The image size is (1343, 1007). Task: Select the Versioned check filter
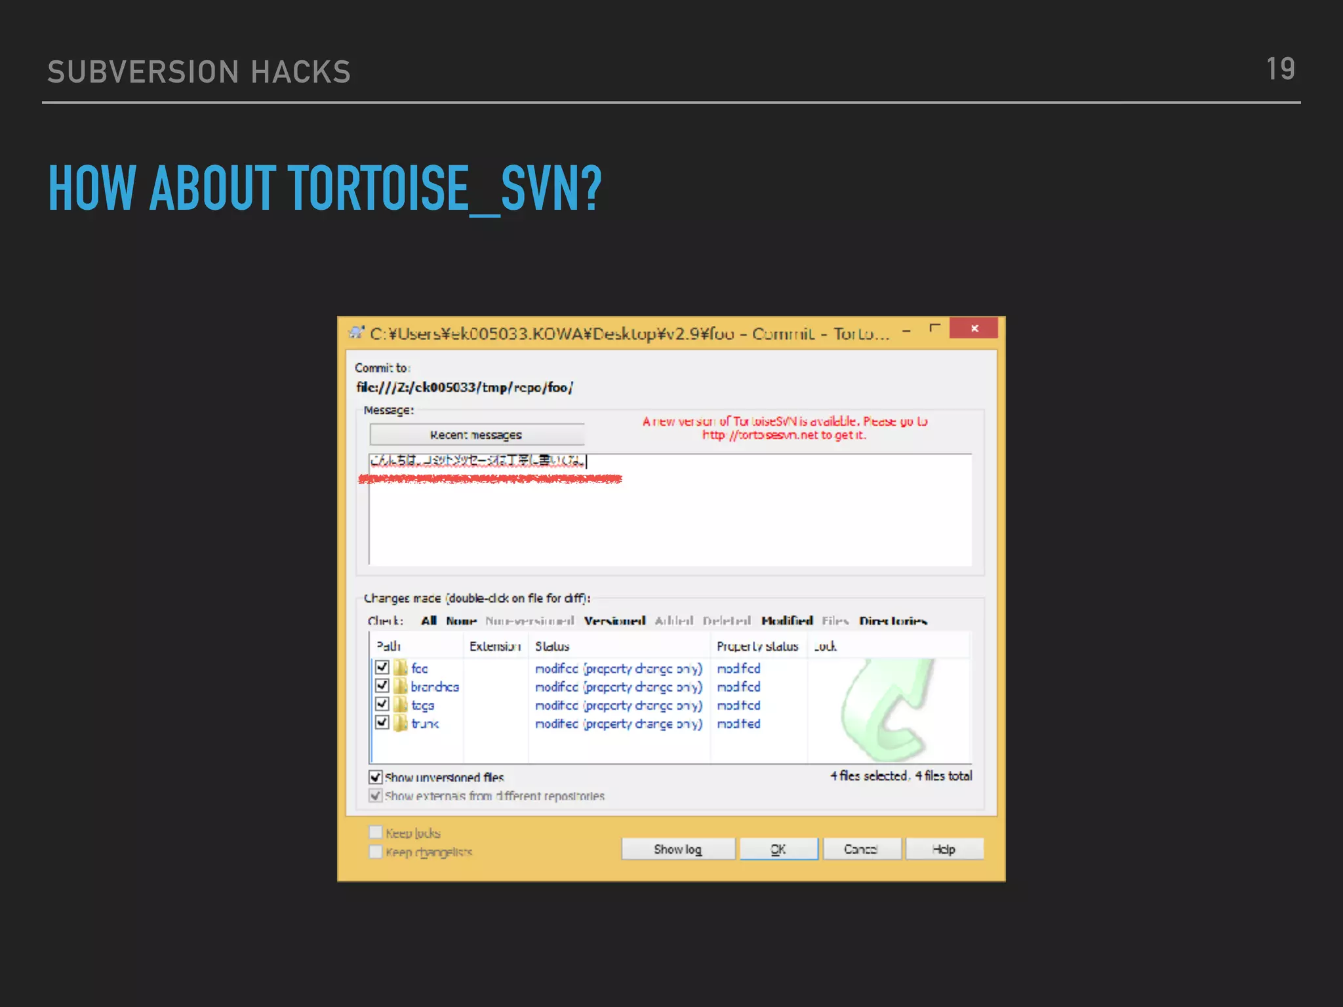tap(614, 620)
